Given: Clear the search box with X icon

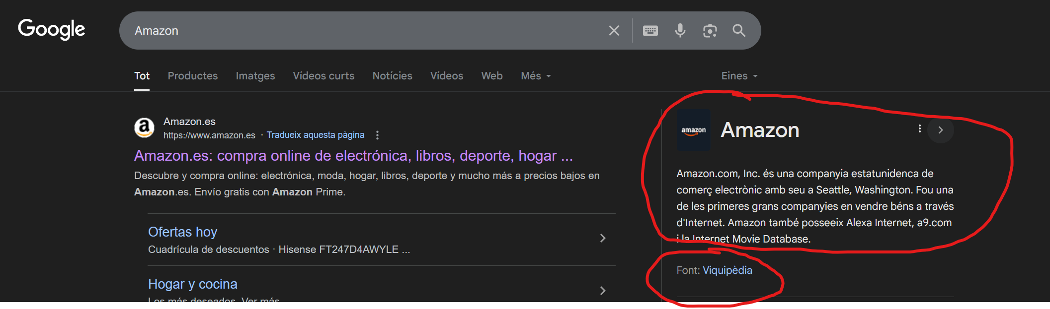Looking at the screenshot, I should click(614, 31).
